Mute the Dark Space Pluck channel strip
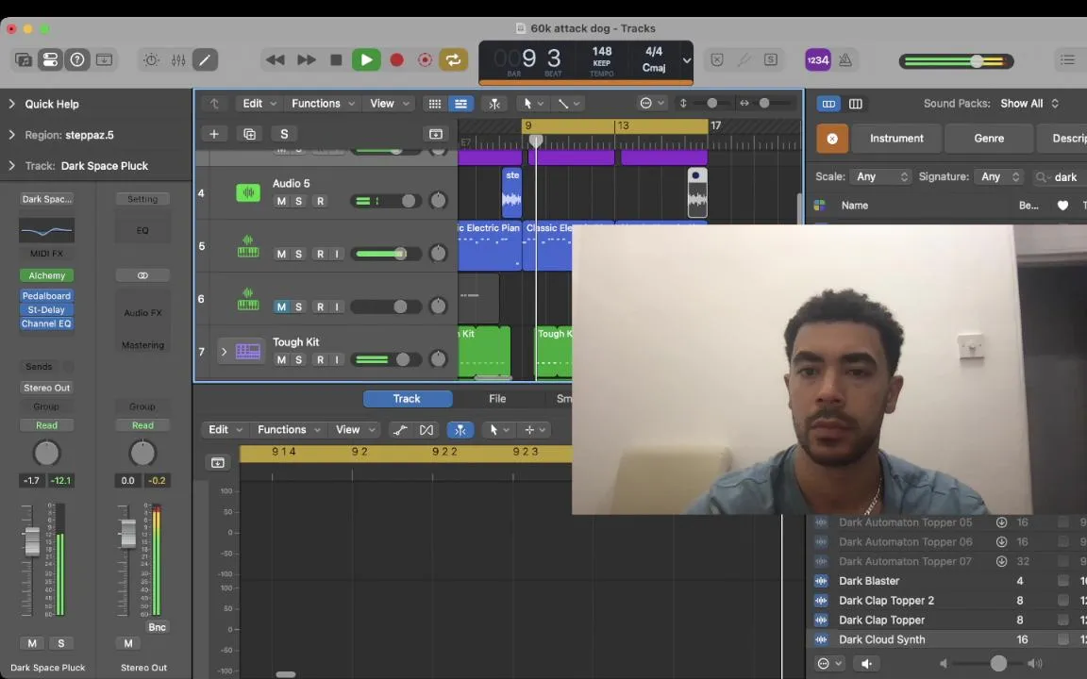Viewport: 1087px width, 679px height. point(32,643)
